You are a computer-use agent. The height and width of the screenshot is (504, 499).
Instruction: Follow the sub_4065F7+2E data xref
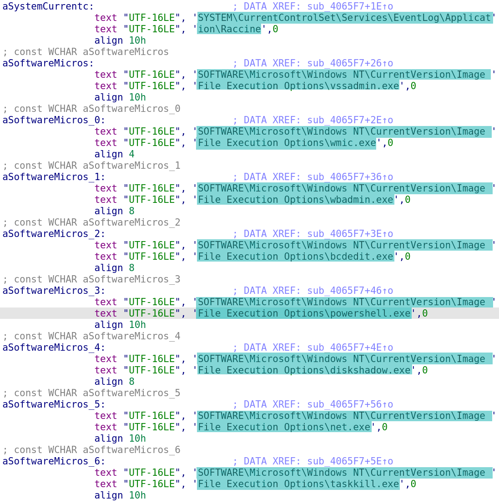[350, 120]
